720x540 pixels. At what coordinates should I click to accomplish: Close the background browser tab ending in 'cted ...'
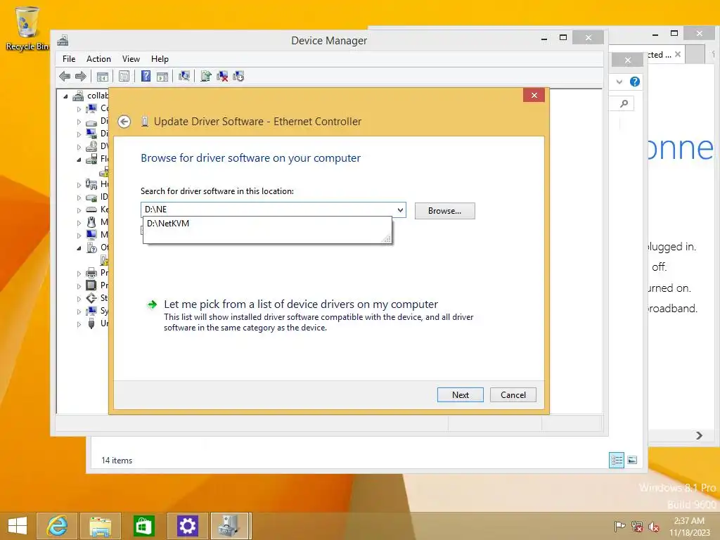pyautogui.click(x=678, y=54)
